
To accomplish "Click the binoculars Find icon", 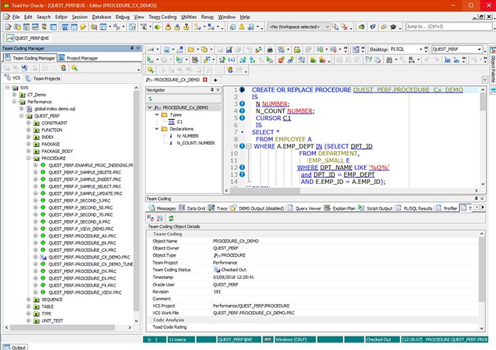I will (389, 60).
